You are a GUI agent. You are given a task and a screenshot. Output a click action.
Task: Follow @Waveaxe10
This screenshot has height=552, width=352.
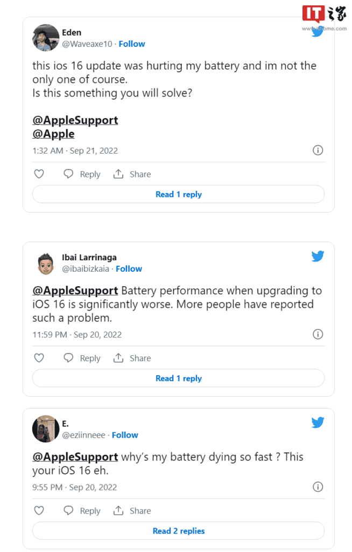click(132, 44)
